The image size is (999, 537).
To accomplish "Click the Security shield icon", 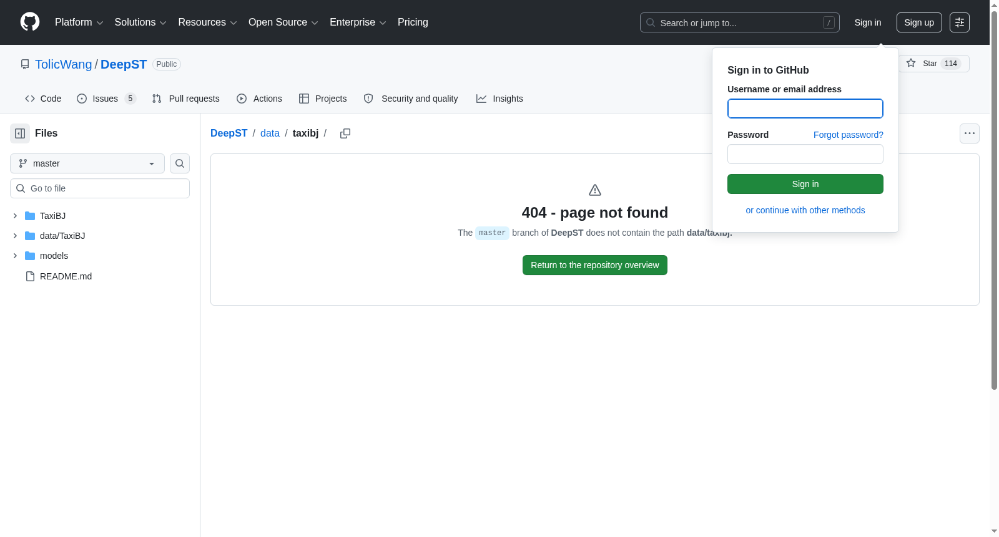I will 368,99.
